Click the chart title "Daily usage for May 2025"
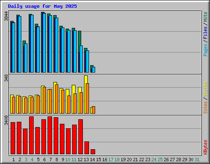The width and height of the screenshot is (210, 164). (42, 6)
